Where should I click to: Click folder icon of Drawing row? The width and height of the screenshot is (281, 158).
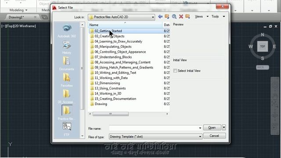(x=92, y=104)
